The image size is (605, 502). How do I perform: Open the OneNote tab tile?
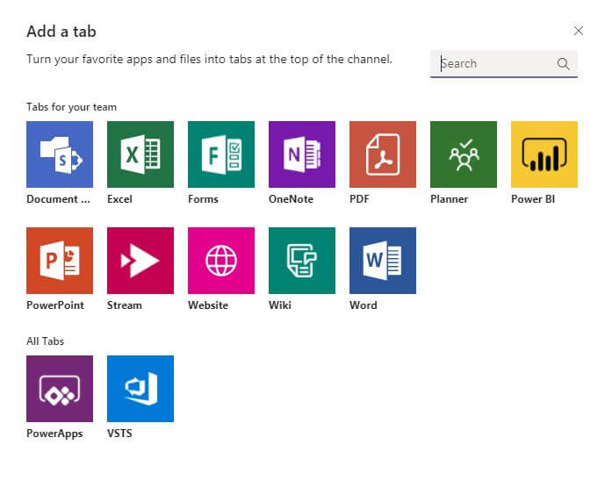pyautogui.click(x=302, y=154)
